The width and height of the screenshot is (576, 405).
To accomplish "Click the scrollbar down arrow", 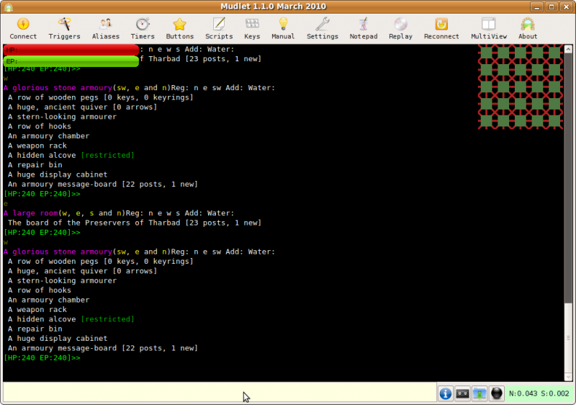I will [x=568, y=377].
